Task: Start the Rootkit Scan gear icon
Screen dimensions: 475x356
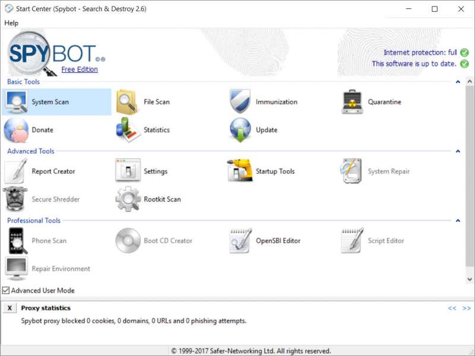Action: pos(128,199)
